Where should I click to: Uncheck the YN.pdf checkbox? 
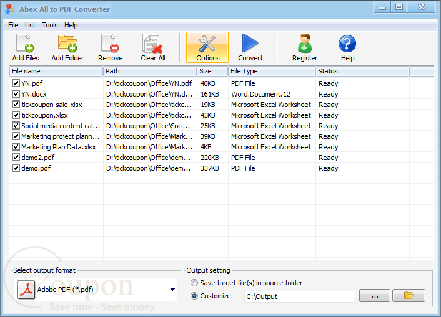pos(16,83)
